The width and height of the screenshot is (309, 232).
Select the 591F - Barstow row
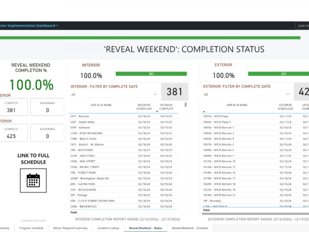click(80, 116)
